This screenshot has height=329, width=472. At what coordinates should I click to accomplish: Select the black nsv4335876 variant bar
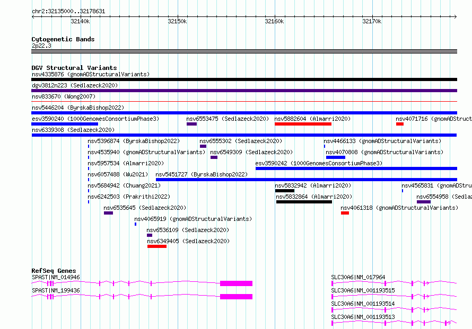coord(244,79)
